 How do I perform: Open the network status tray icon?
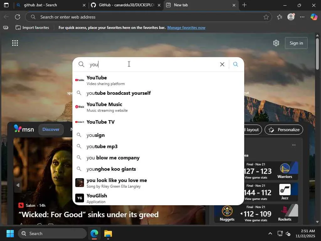tap(280, 233)
